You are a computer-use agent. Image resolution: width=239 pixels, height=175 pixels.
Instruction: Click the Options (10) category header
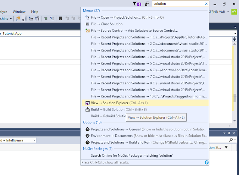[92, 122]
